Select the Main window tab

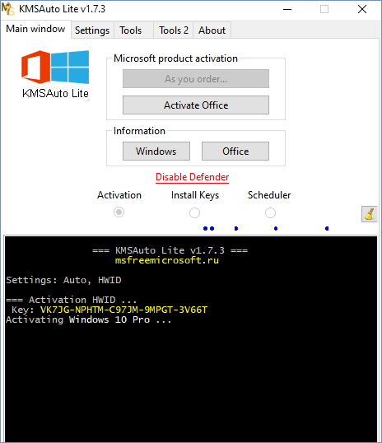35,29
